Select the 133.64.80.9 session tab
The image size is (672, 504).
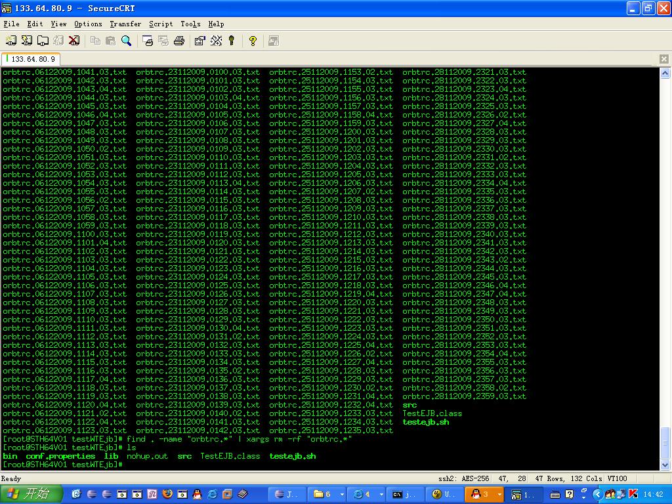tap(31, 58)
